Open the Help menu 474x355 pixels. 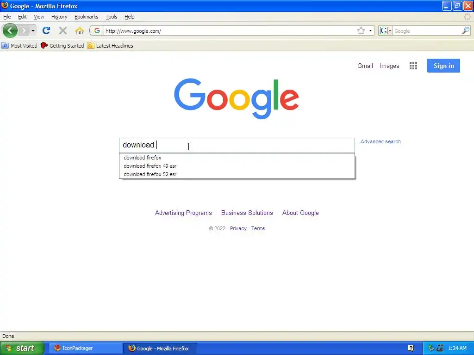(x=130, y=17)
